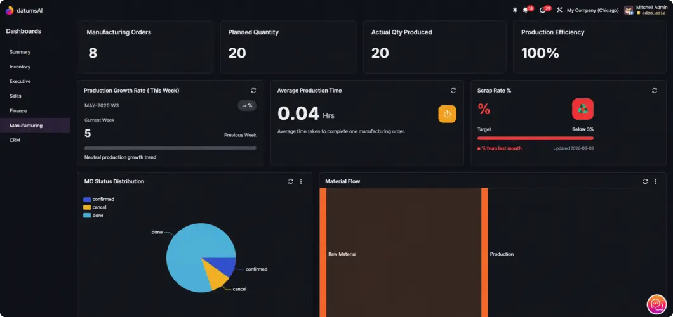This screenshot has width=673, height=317.
Task: Open the Executive dashboard
Action: pos(20,81)
